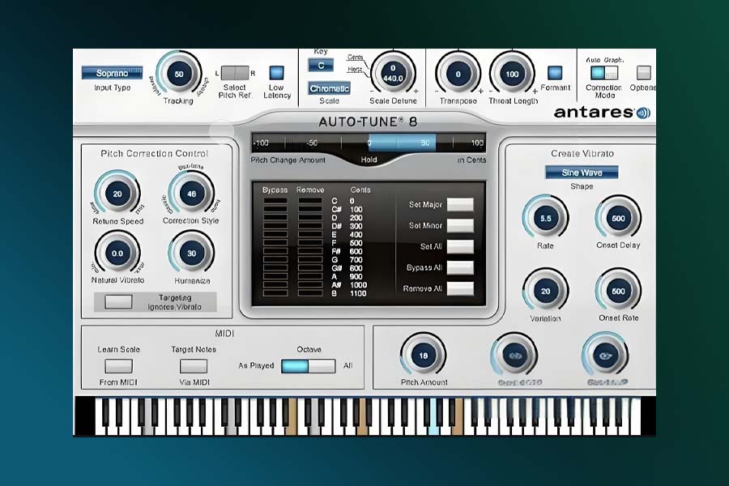Enable Learn Scale From MIDI
The width and height of the screenshot is (729, 486).
(x=118, y=366)
